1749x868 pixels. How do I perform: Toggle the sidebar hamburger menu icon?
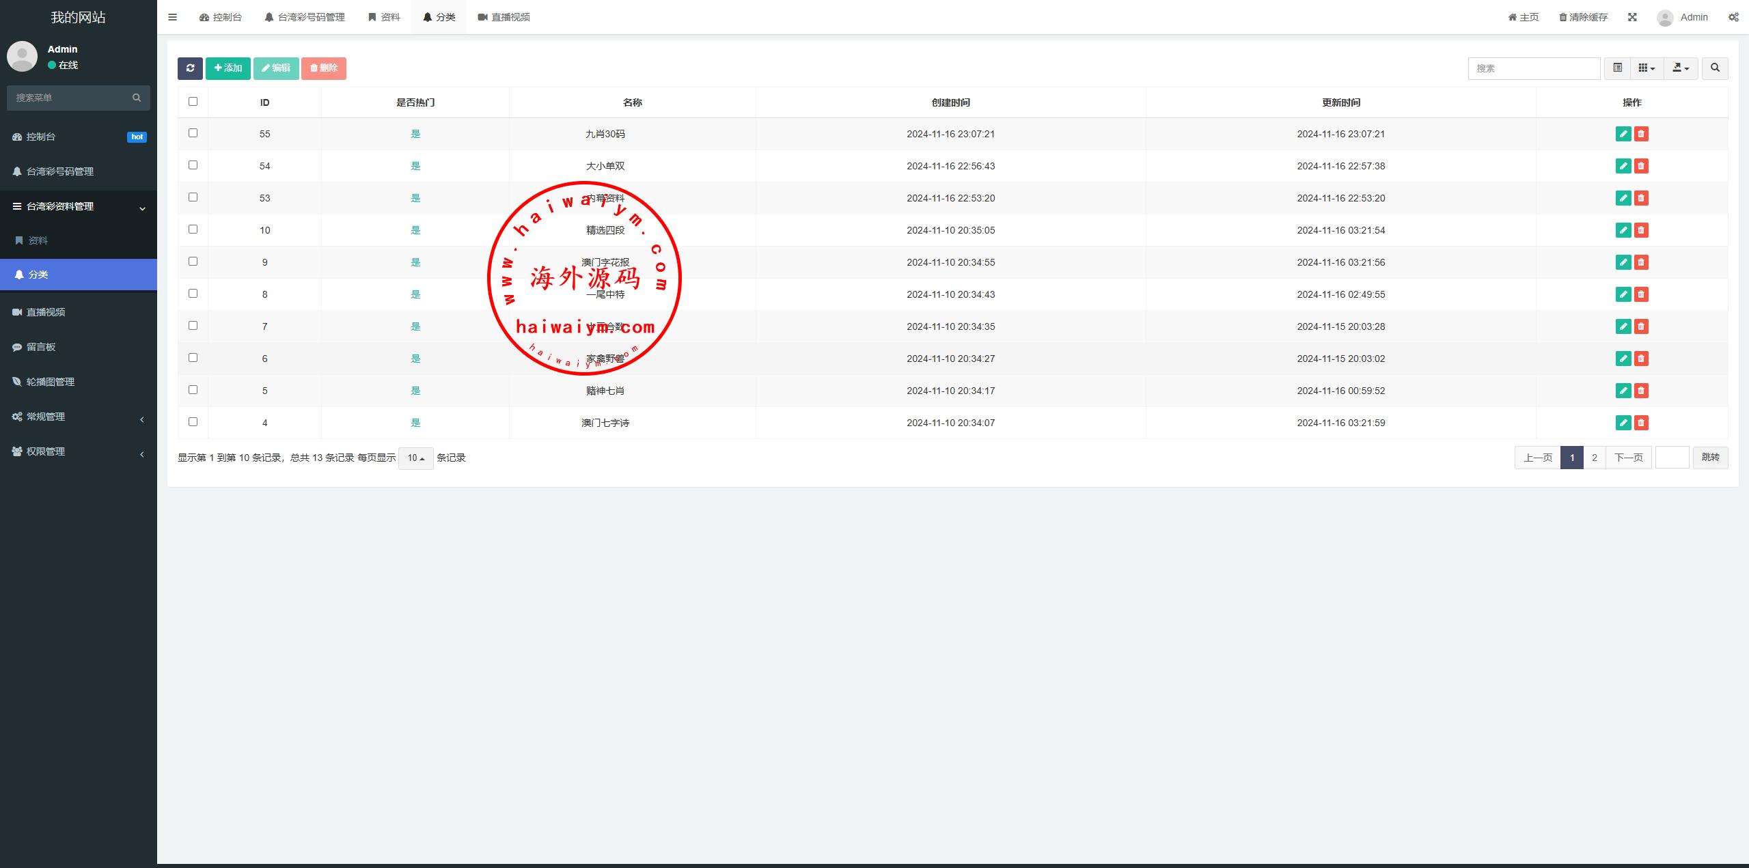pyautogui.click(x=172, y=17)
